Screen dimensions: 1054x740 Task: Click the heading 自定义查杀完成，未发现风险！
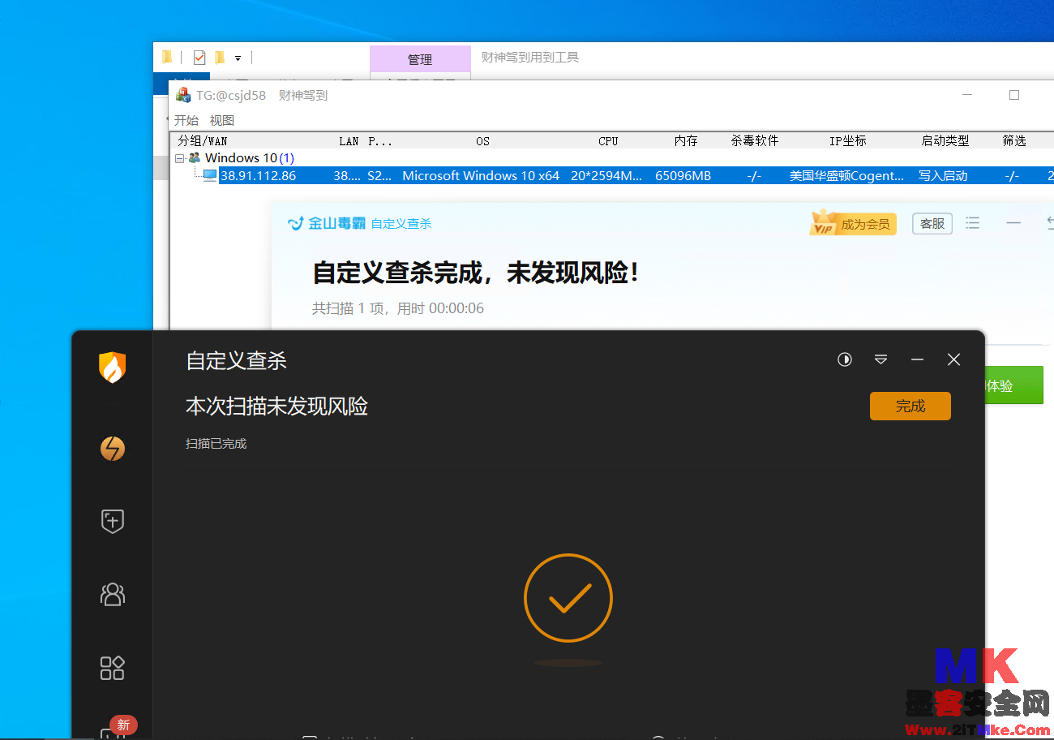476,273
